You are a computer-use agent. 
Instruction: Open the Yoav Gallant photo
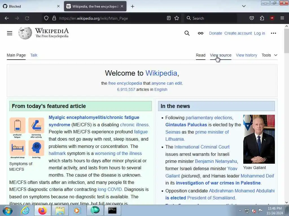[259, 139]
